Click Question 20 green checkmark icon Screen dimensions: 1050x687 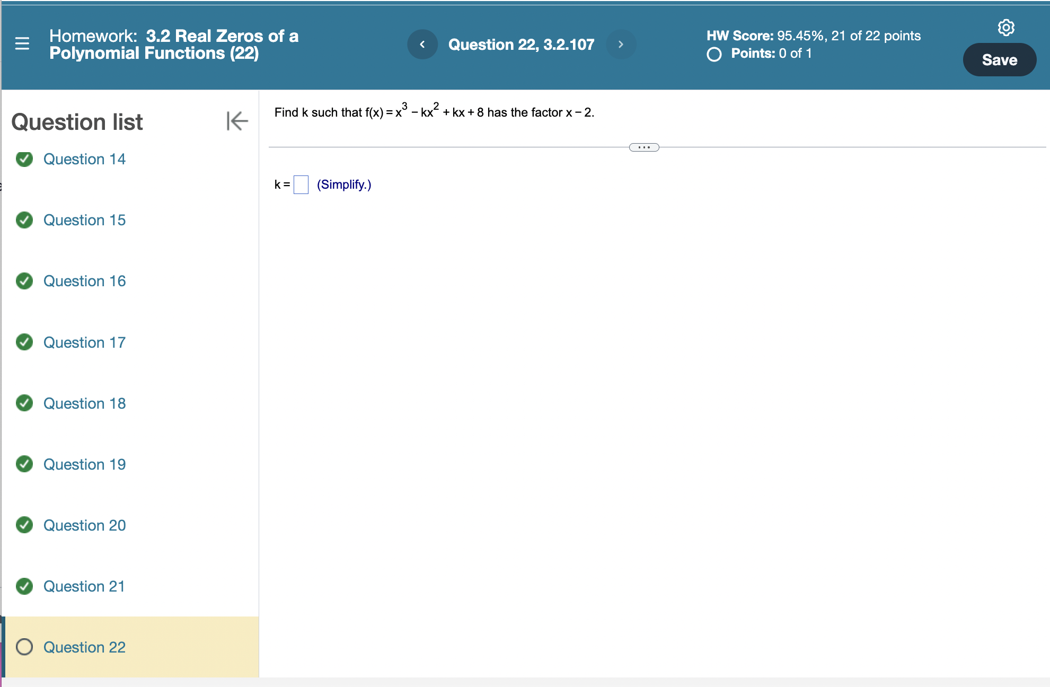coord(24,525)
